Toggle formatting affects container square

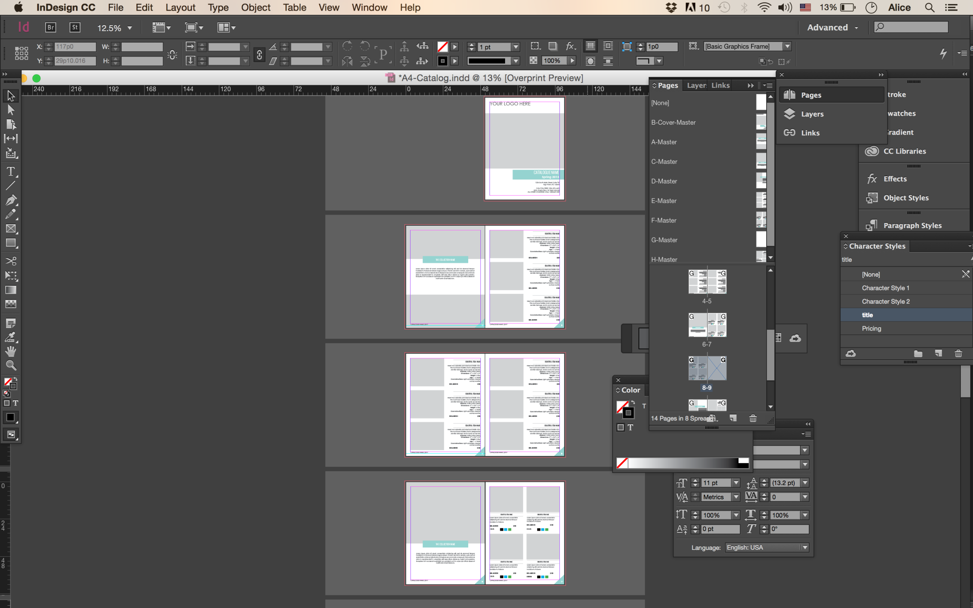coord(7,403)
